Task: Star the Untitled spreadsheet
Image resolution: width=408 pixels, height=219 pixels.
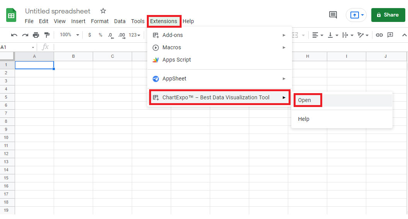Action: click(103, 11)
